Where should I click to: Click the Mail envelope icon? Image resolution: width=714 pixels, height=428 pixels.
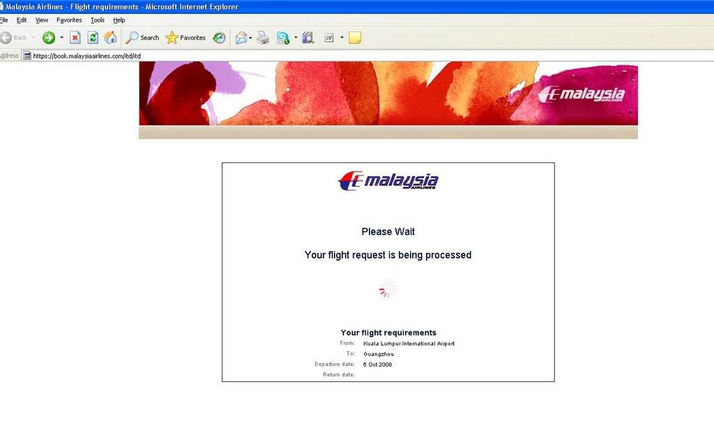[241, 38]
